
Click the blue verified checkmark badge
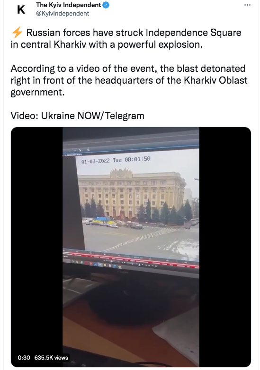tap(106, 5)
